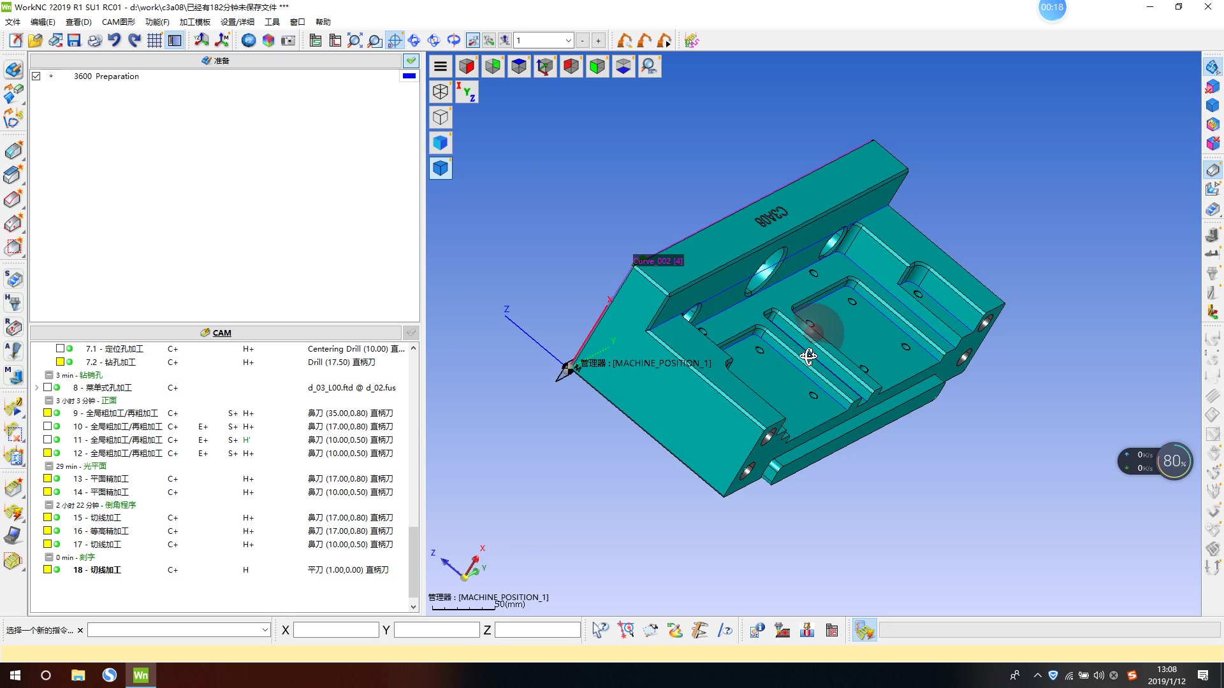Collapse the 29 min 光平面 group
This screenshot has height=688, width=1224.
[48, 466]
